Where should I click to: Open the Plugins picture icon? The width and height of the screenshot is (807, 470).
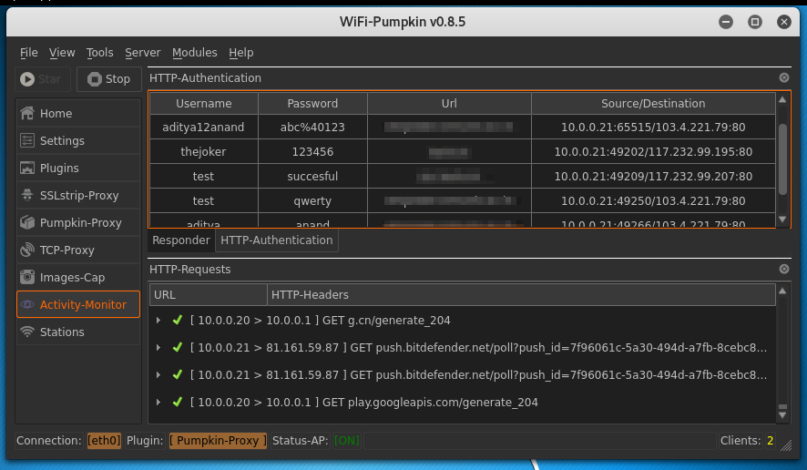27,168
